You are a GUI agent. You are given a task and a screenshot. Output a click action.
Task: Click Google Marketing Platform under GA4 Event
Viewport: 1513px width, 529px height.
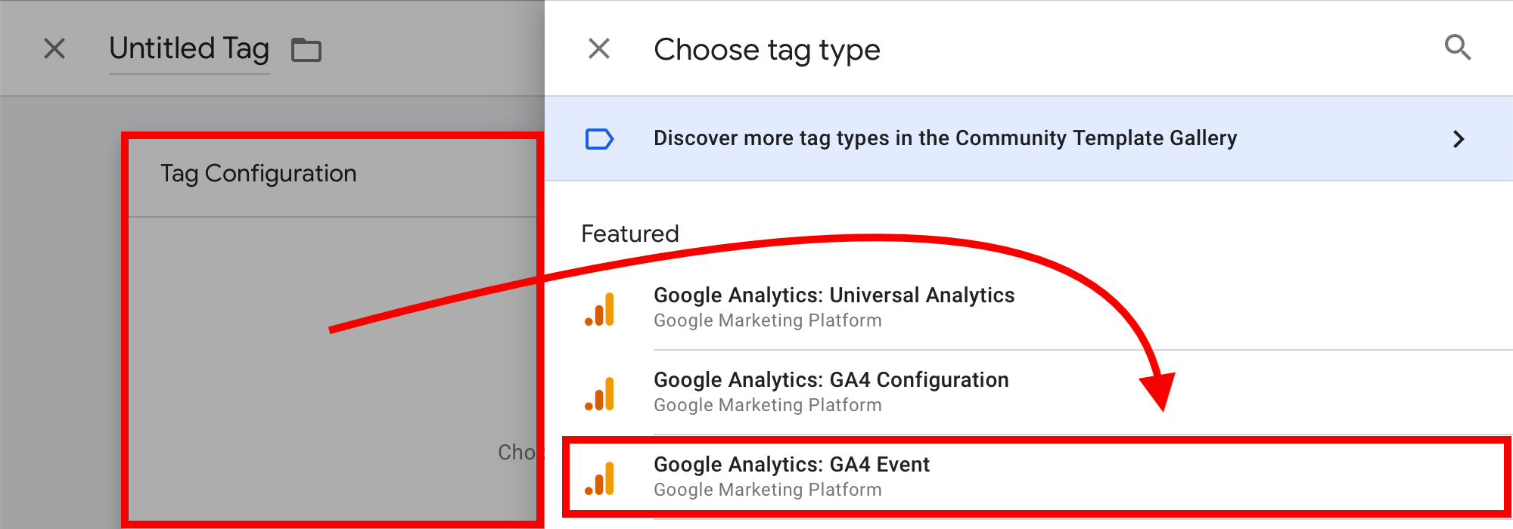[767, 490]
